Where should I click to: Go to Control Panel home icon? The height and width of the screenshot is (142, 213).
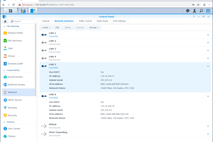click(x=5, y=21)
